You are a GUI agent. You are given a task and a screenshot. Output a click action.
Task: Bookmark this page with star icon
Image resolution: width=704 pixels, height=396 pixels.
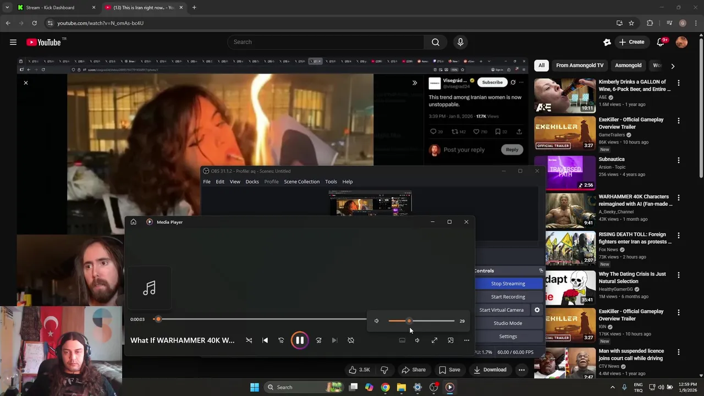pos(631,23)
